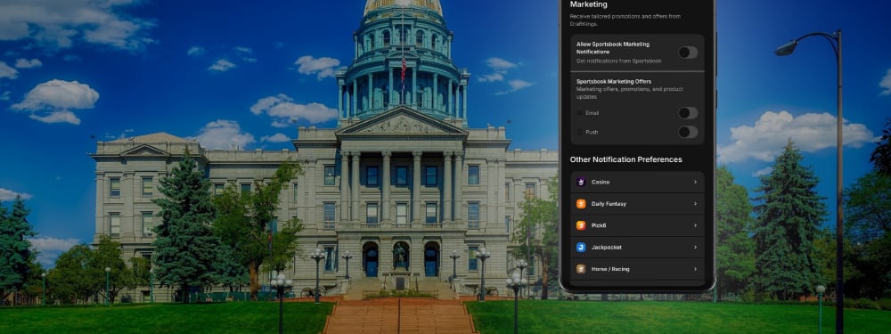Viewport: 891px width, 334px height.
Task: Click the Horse / Racing icon
Action: click(581, 269)
